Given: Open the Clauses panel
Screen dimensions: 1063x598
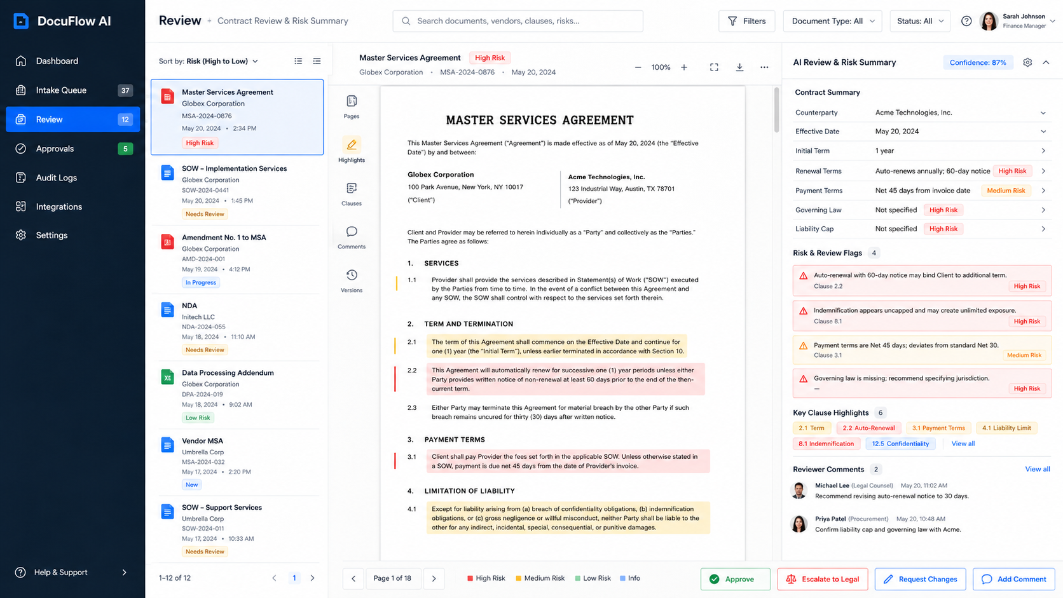Looking at the screenshot, I should (x=352, y=194).
